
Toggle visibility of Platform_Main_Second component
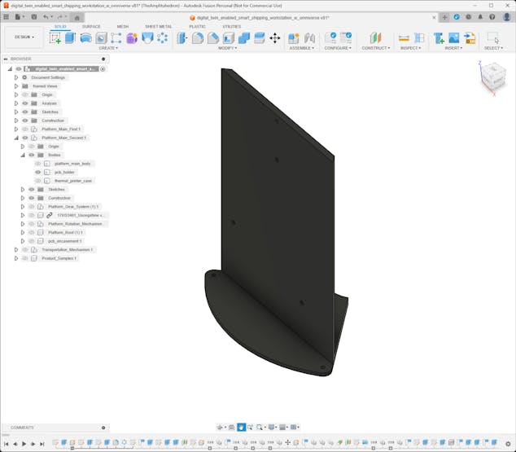click(25, 138)
